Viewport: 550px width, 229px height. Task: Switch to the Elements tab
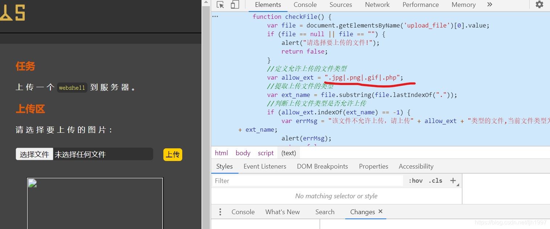click(268, 5)
